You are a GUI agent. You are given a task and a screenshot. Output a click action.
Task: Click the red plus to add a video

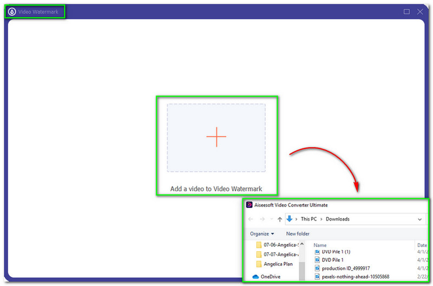[216, 137]
